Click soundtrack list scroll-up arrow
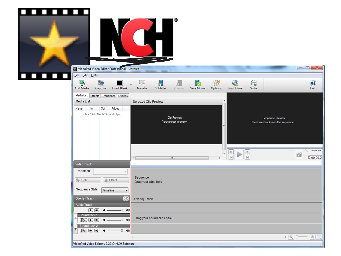This screenshot has height=256, width=341. (x=76, y=218)
